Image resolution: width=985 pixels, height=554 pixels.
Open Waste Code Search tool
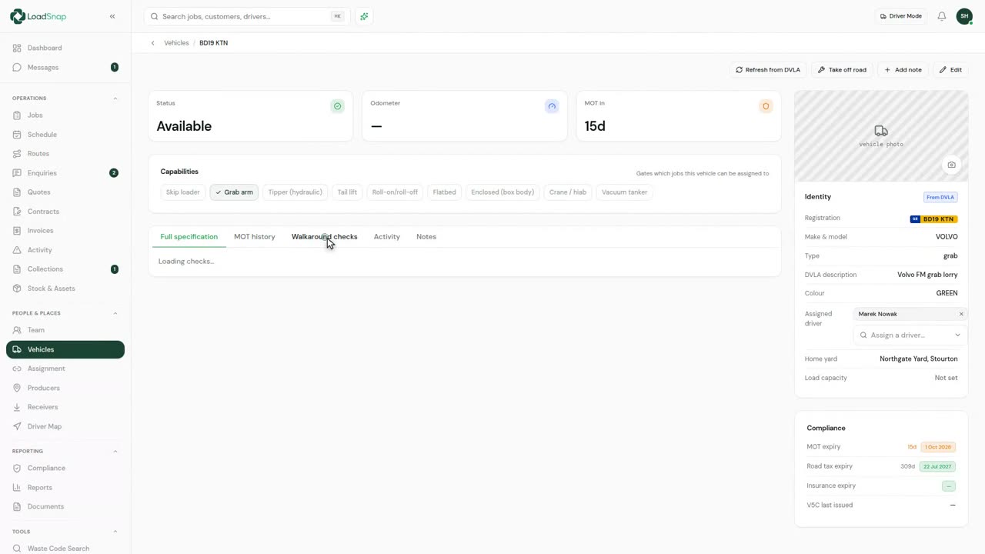(x=65, y=549)
